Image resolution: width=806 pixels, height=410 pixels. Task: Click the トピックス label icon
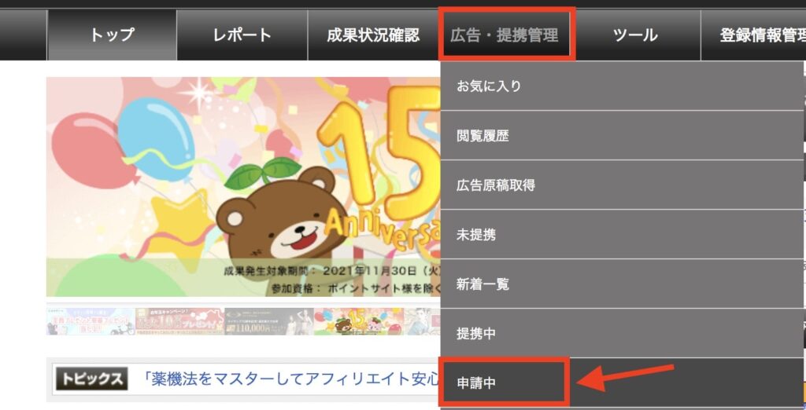91,379
